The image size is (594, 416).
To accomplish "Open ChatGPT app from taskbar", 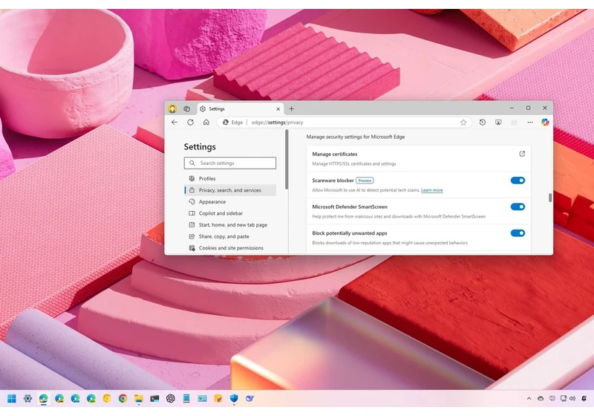I will (171, 399).
